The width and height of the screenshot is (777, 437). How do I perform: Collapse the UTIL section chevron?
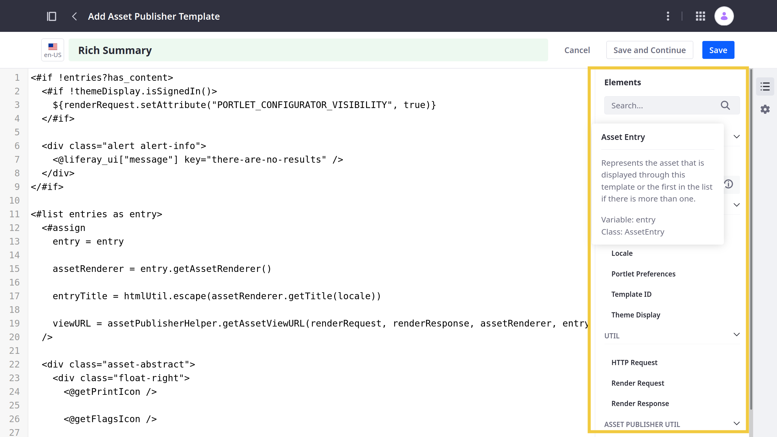point(736,334)
